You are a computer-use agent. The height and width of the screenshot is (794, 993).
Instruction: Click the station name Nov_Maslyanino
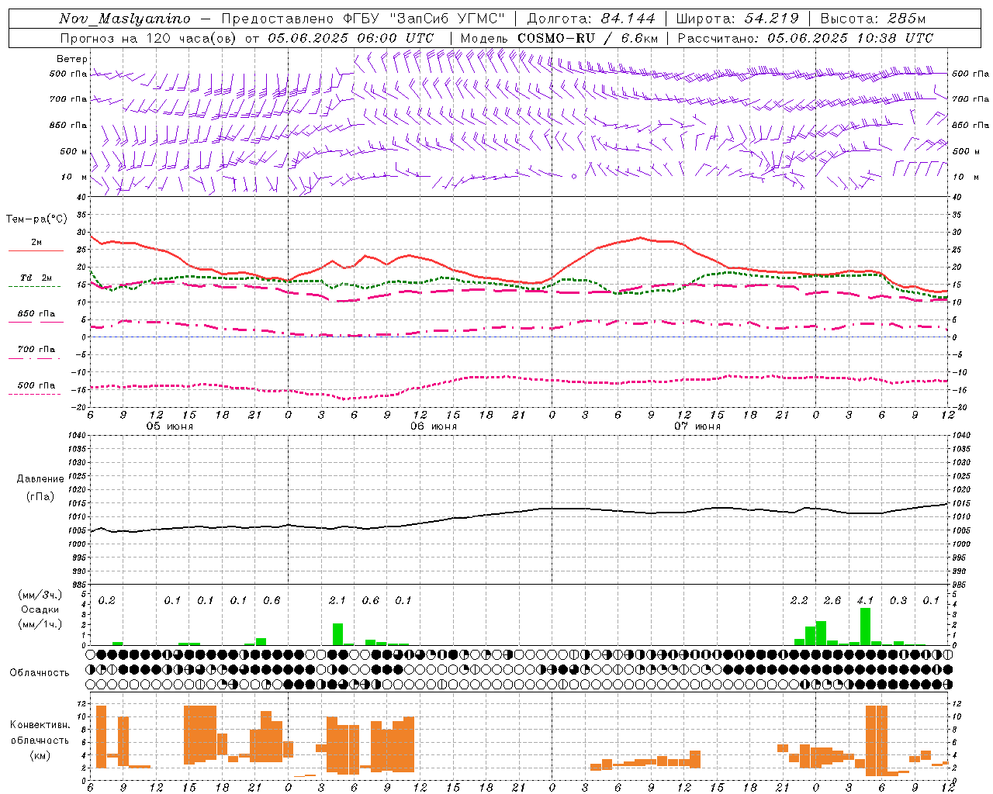(125, 19)
